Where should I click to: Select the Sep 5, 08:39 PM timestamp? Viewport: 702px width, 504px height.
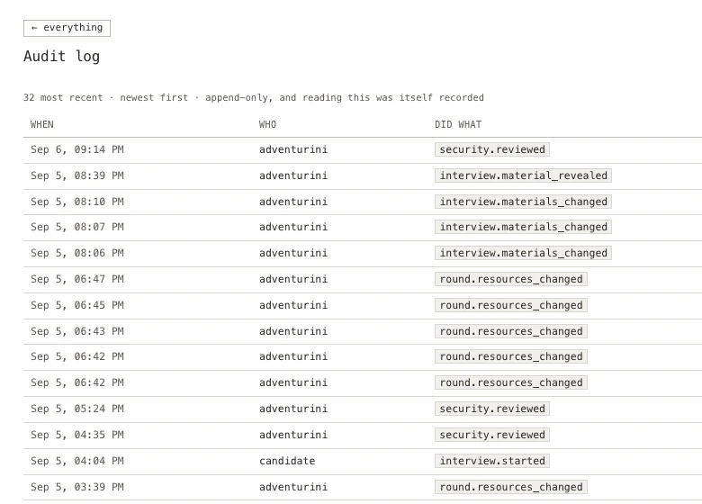77,175
